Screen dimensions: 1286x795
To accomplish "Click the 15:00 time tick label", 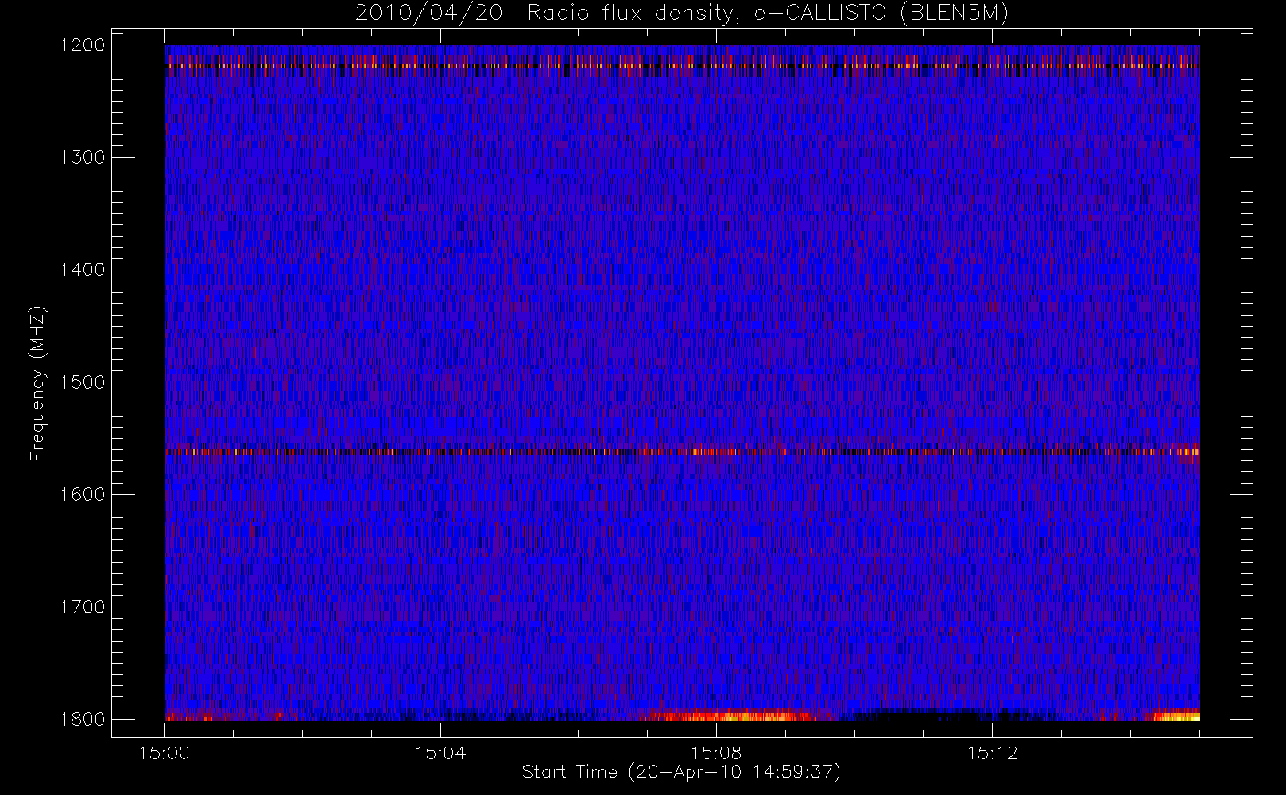I will coord(165,753).
